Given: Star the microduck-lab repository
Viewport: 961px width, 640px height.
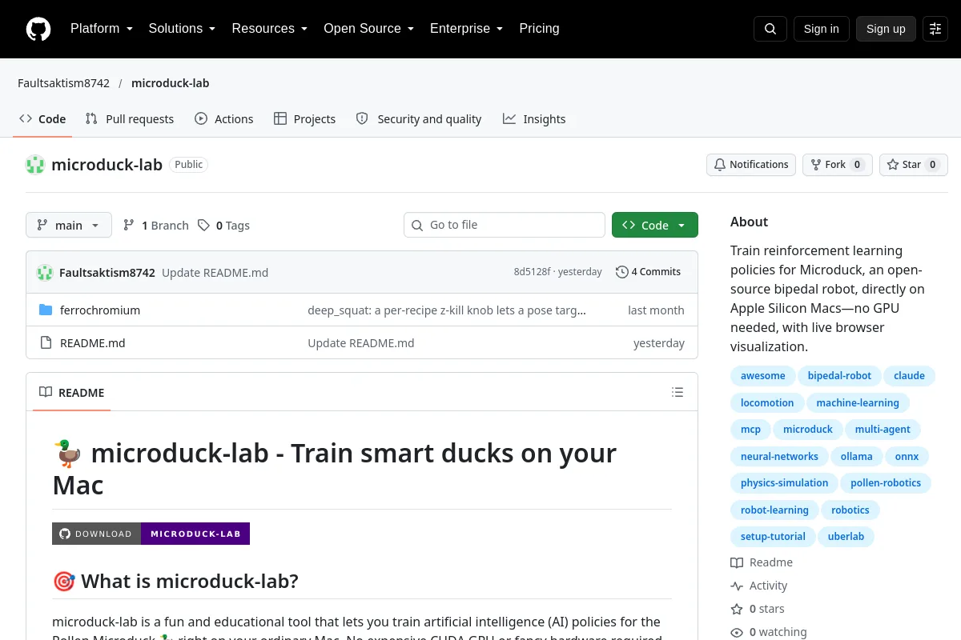Looking at the screenshot, I should (914, 165).
